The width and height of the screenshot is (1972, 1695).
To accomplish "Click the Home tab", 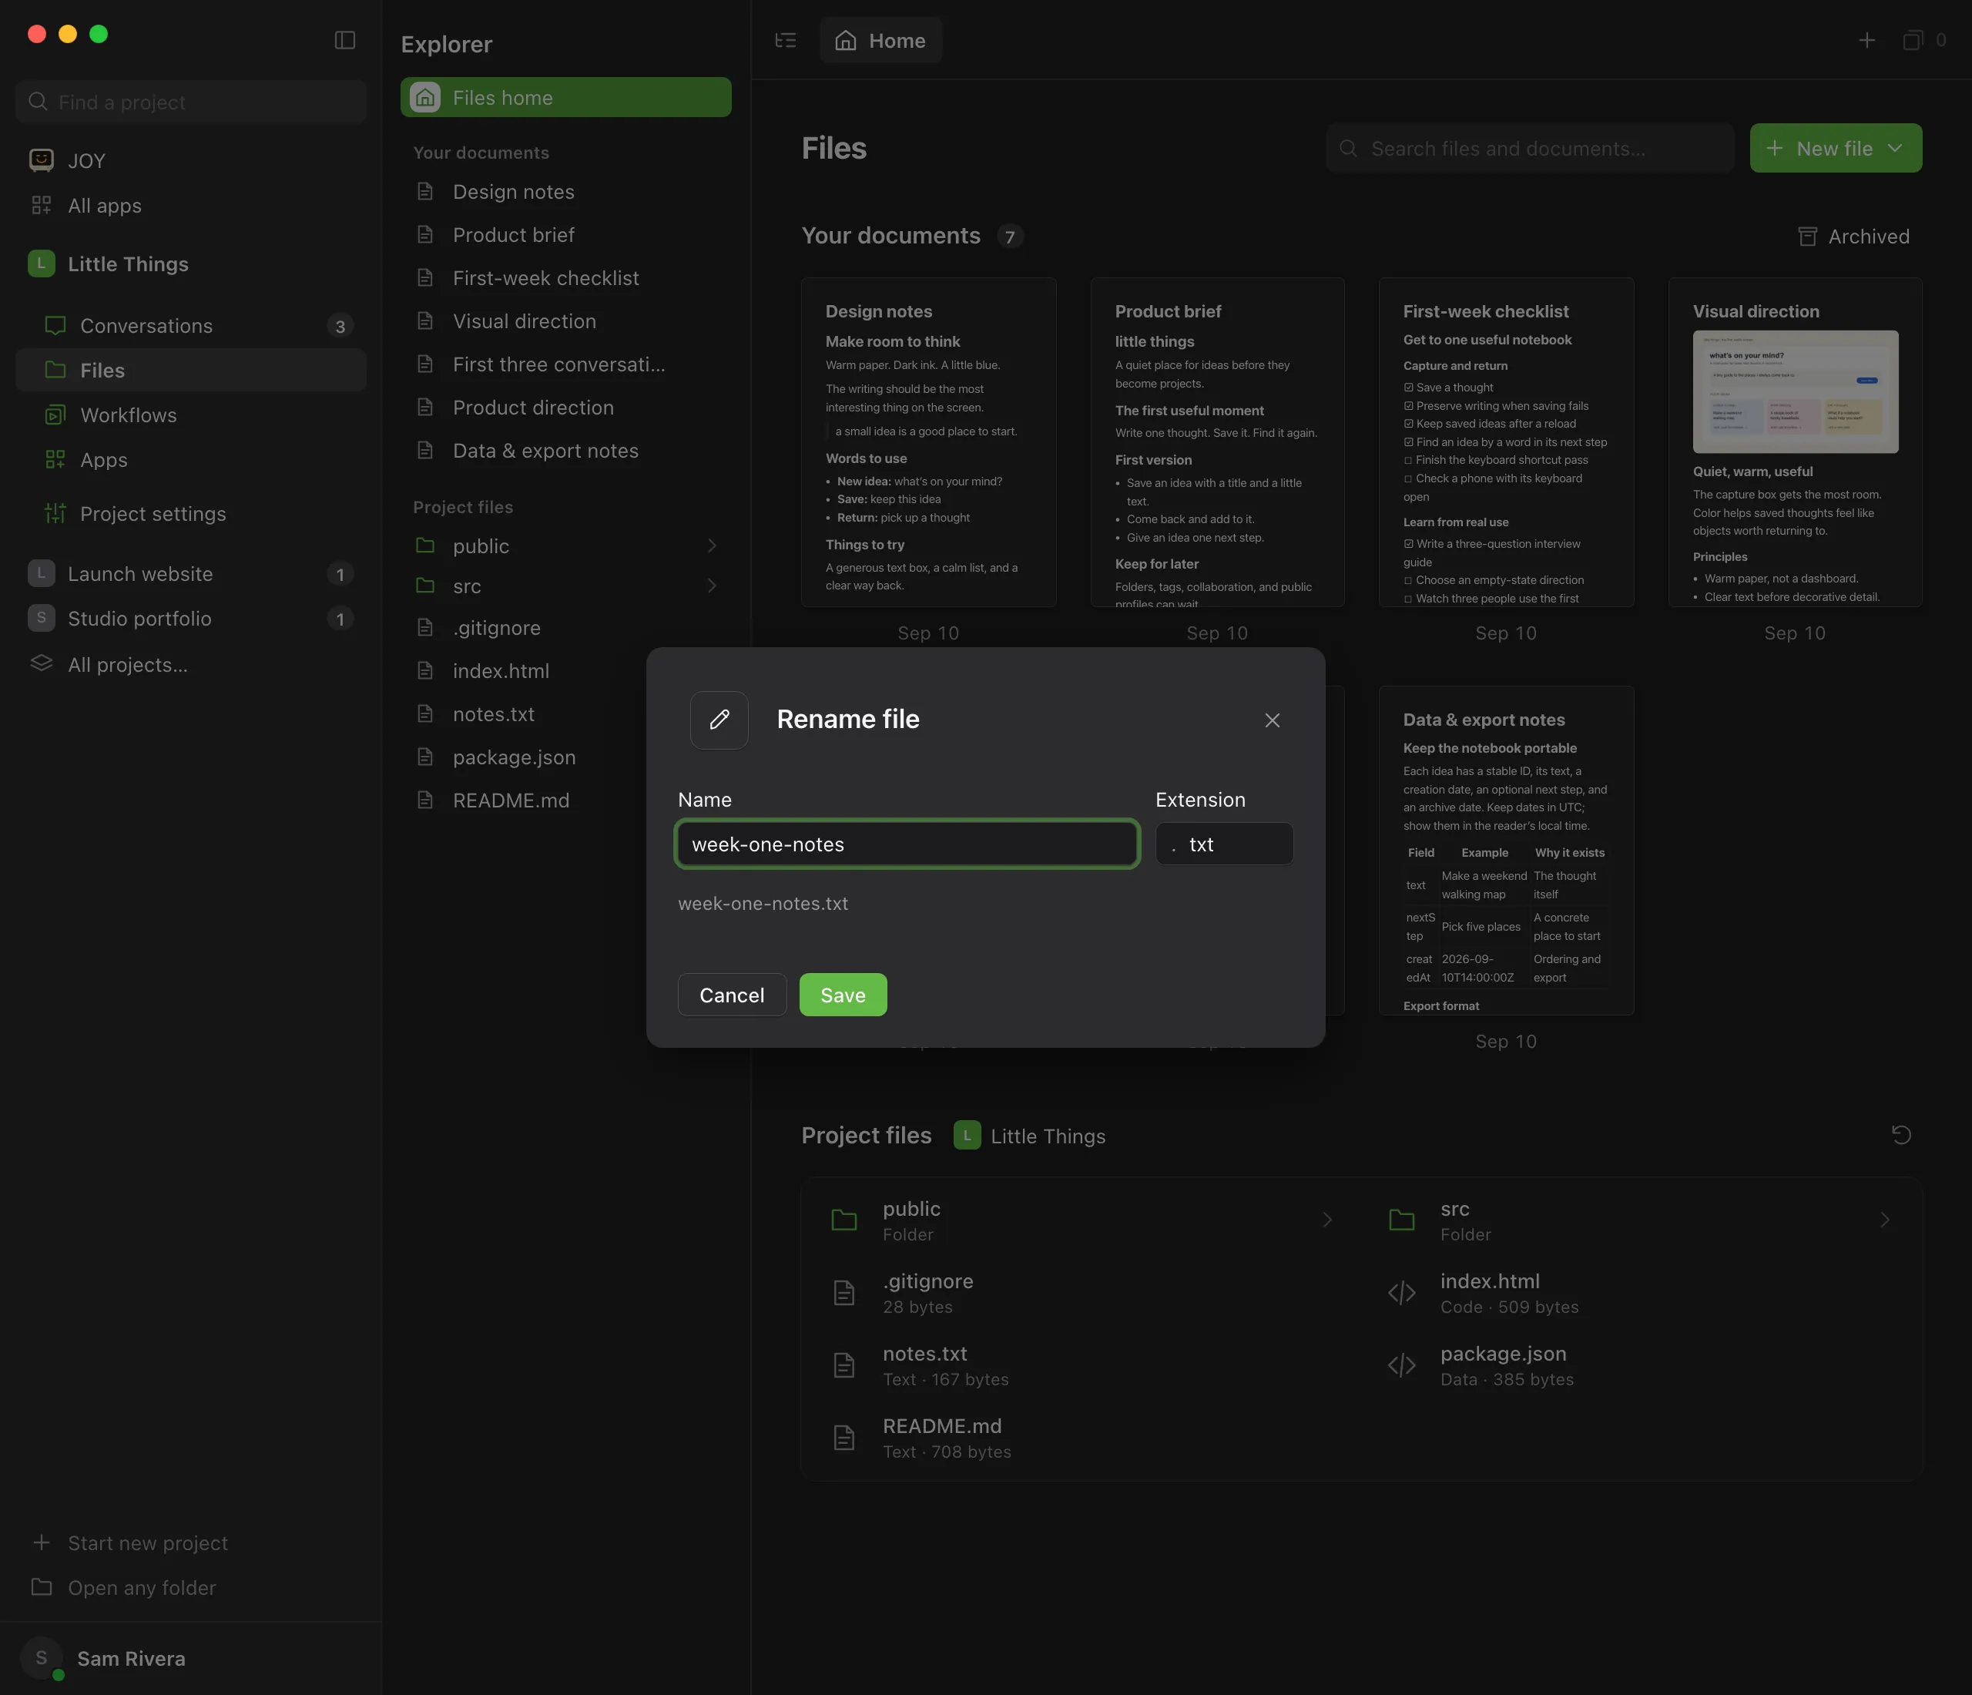I will [x=880, y=40].
